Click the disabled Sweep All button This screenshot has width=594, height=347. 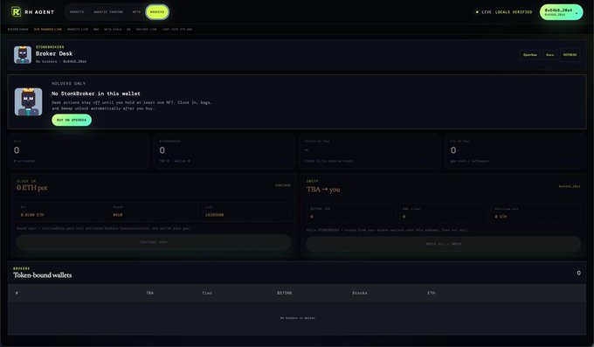click(x=444, y=244)
